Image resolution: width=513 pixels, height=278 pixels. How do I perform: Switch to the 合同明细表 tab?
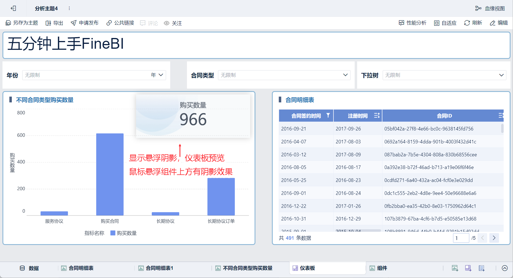point(78,268)
